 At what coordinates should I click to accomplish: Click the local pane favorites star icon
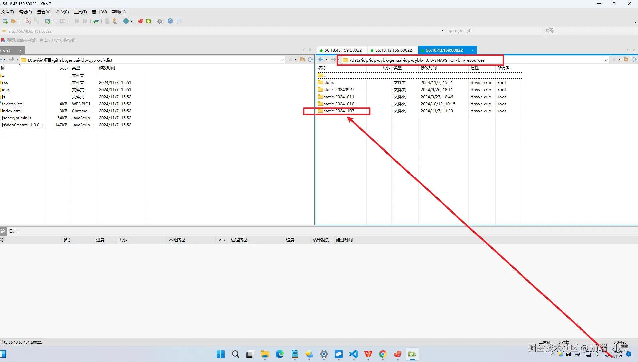point(290,60)
